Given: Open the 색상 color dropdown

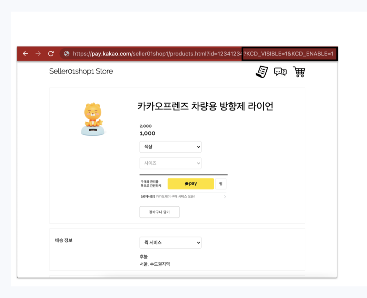Looking at the screenshot, I should (170, 147).
